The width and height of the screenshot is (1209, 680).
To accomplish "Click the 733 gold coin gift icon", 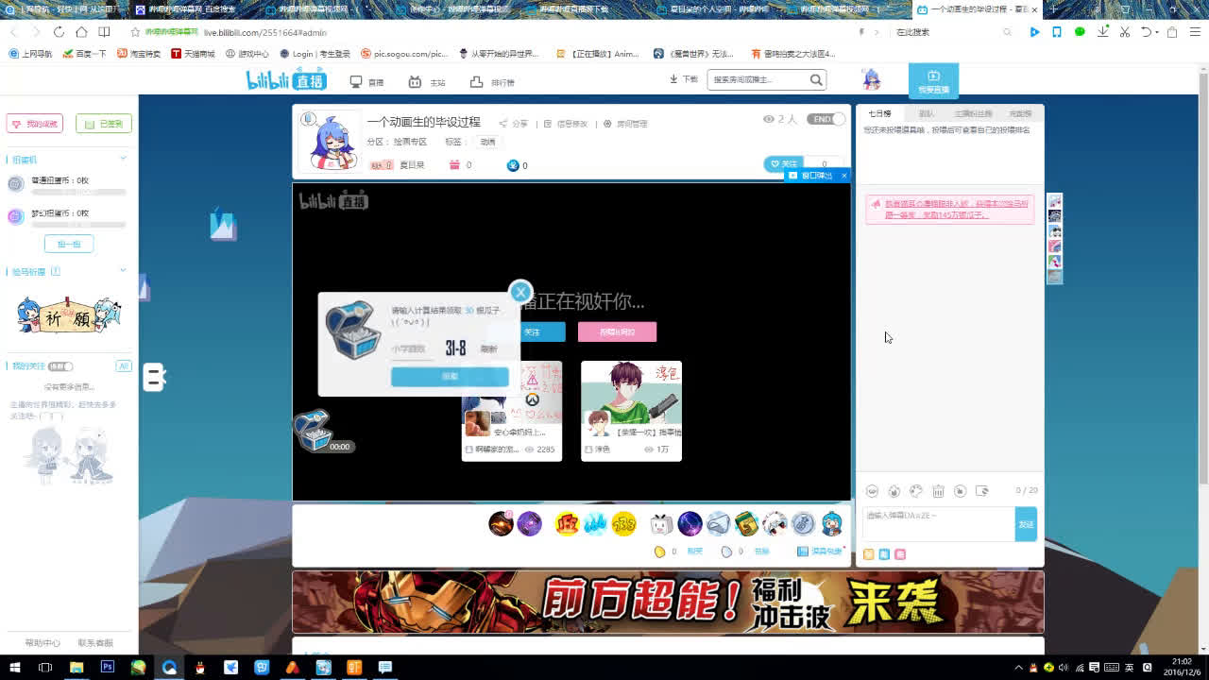I will 623,524.
